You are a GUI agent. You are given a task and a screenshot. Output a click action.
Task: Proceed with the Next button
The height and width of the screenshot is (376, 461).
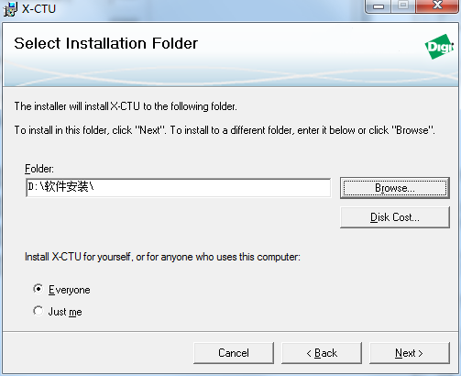[x=410, y=353]
